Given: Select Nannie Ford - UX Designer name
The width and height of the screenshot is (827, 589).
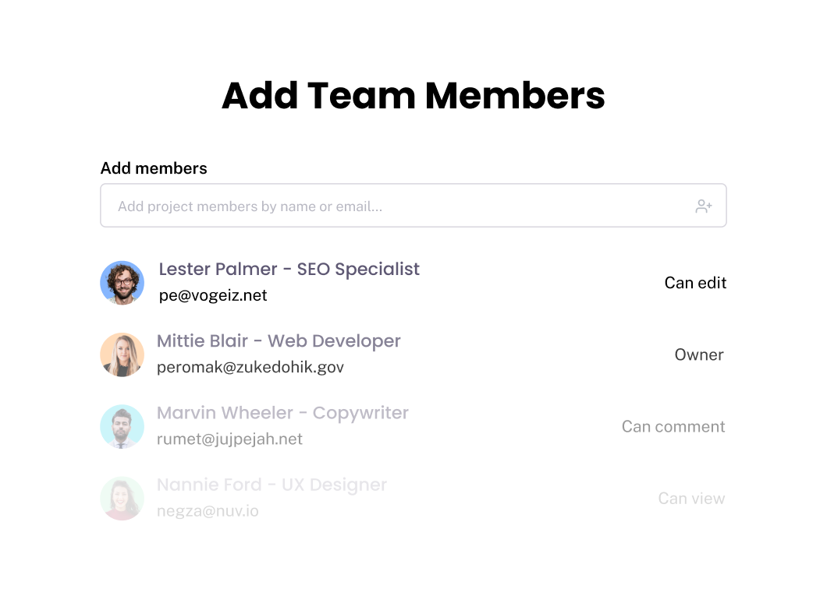Looking at the screenshot, I should click(272, 484).
